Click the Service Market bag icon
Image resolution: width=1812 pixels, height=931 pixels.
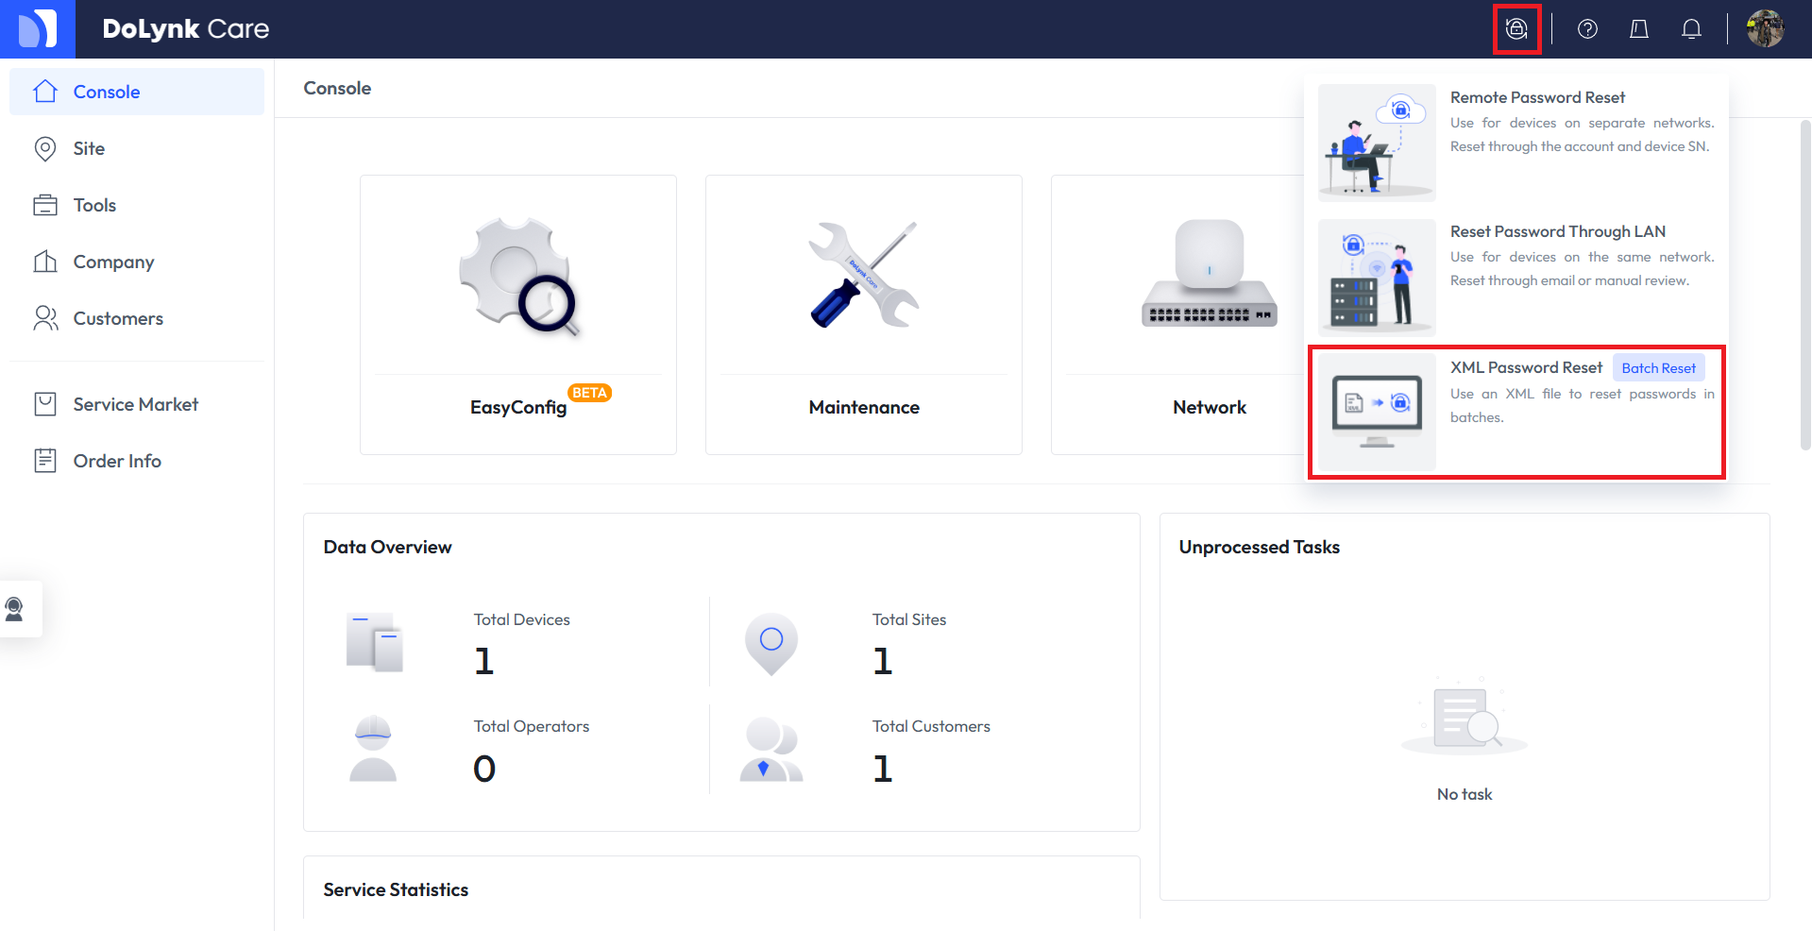point(45,404)
